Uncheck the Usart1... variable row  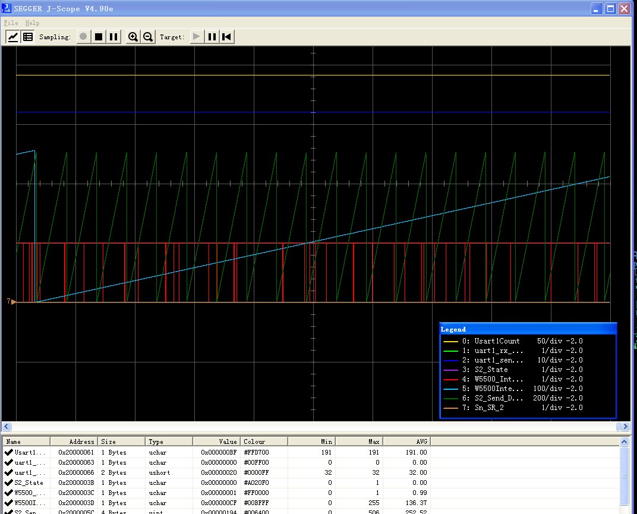8,452
